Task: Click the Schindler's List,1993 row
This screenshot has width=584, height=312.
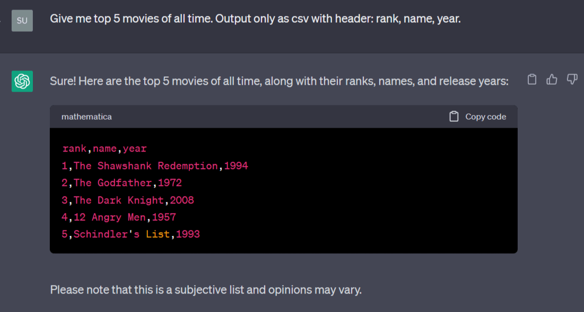Action: (x=130, y=234)
